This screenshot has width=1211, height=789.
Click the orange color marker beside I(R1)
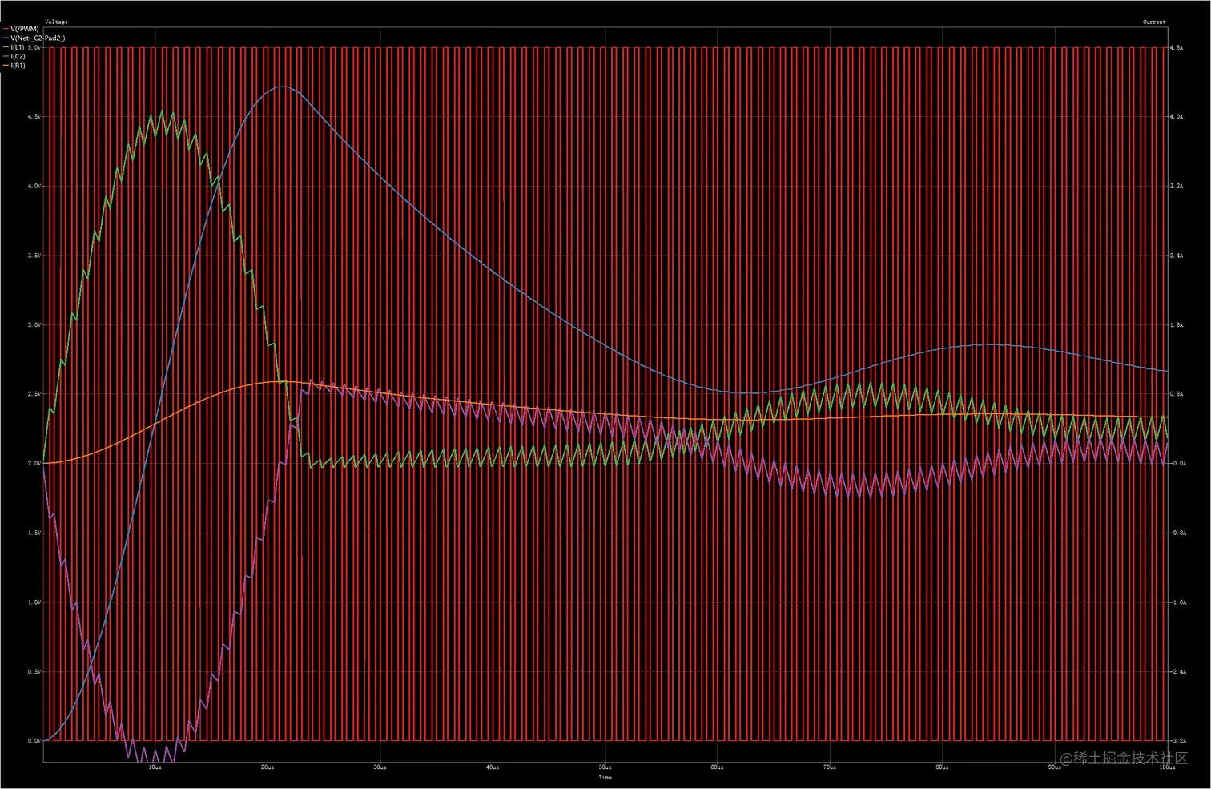5,65
